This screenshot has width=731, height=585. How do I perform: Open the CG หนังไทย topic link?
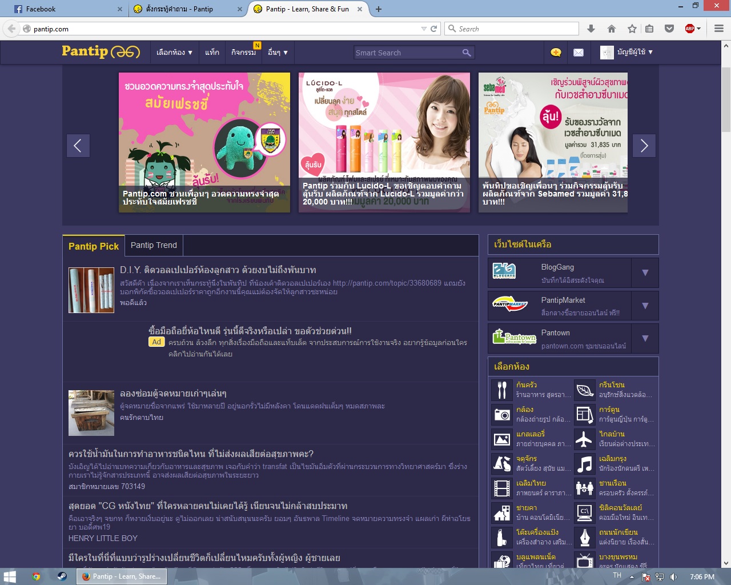point(208,506)
